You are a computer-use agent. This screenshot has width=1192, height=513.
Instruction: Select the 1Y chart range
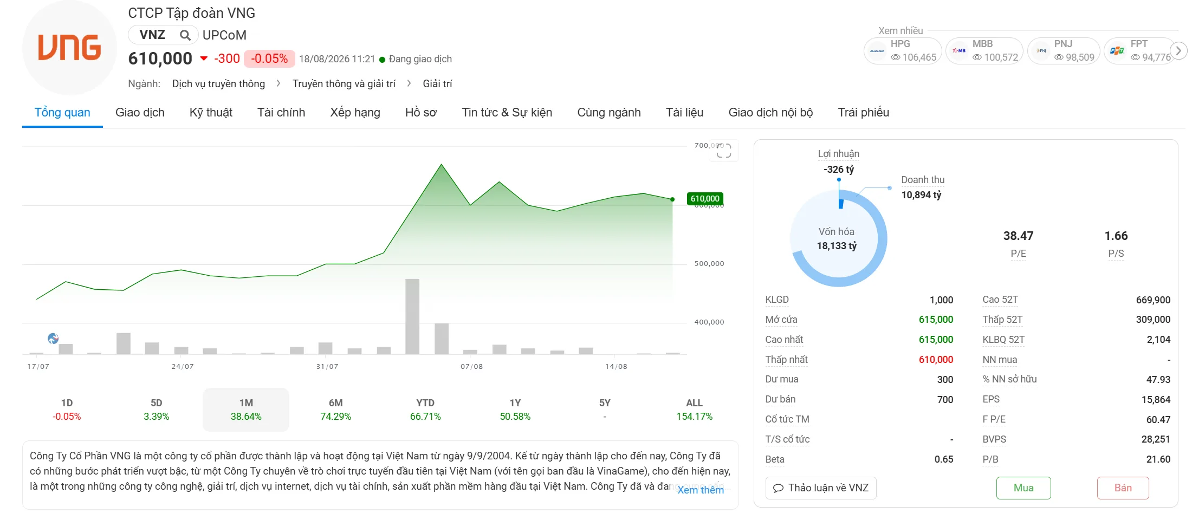pyautogui.click(x=515, y=410)
